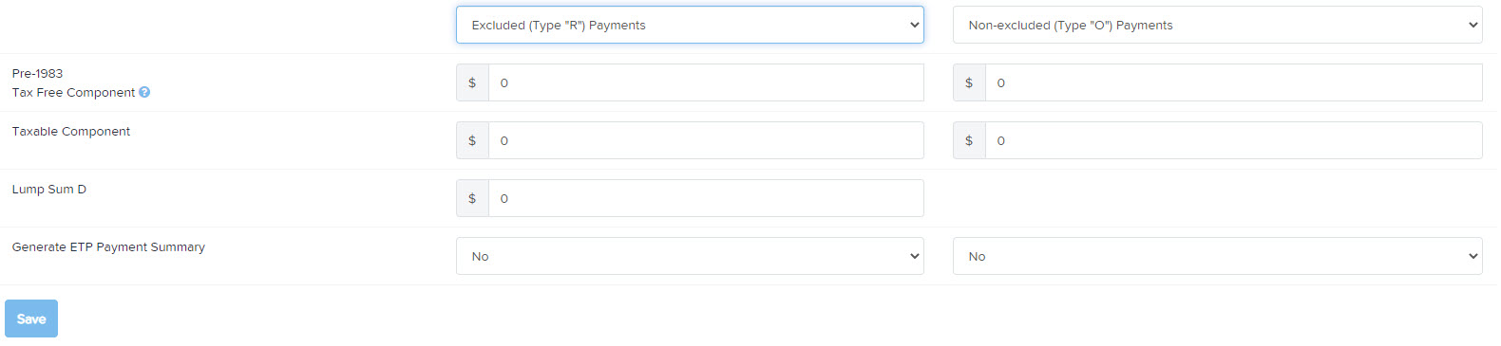Click the help icon beside Tax Free Component
Viewport: 1501px width, 346px height.
pos(144,92)
